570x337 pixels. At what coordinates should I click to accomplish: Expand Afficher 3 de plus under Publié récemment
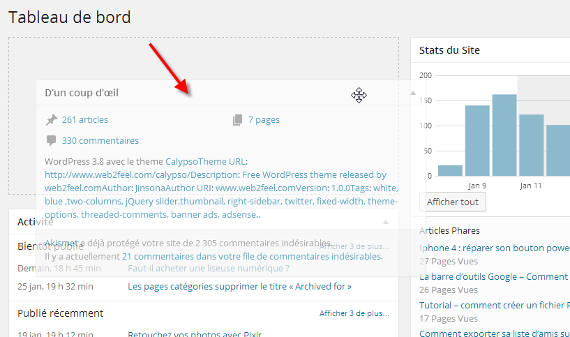click(354, 313)
